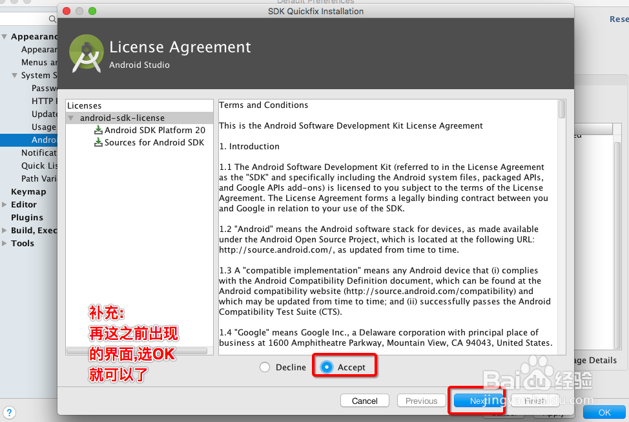The image size is (629, 422).
Task: Select HTTP Proxy in Preferences sidebar
Action: tap(45, 101)
